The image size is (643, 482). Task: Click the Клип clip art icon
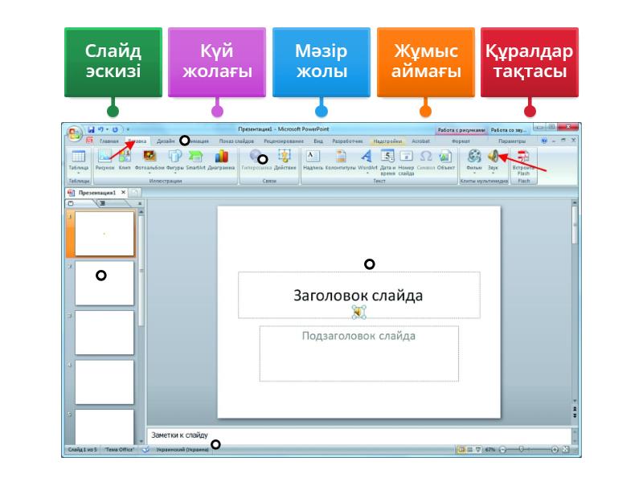tap(125, 159)
